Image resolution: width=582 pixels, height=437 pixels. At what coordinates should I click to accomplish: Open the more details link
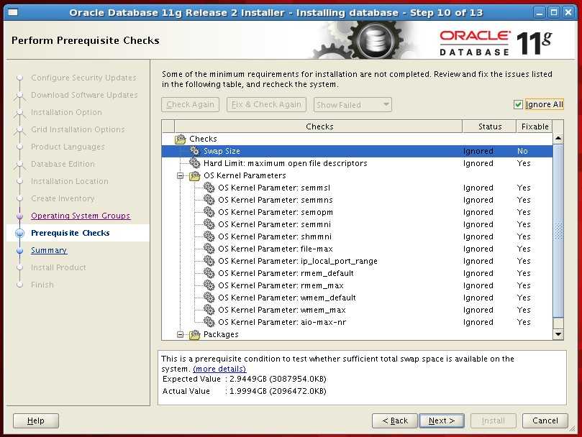[x=219, y=369]
